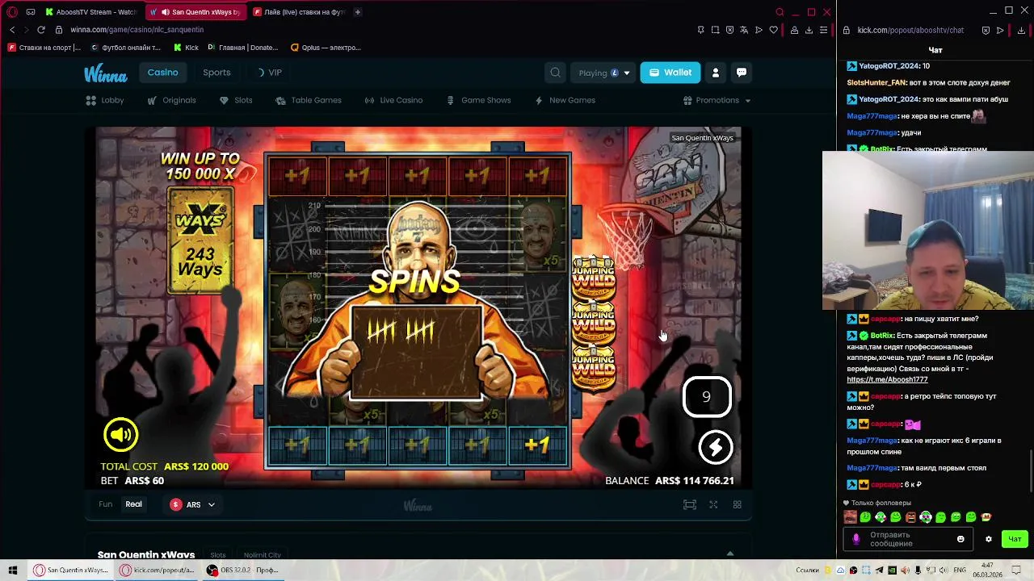Open the Wallet
The height and width of the screenshot is (581, 1034).
(x=670, y=73)
